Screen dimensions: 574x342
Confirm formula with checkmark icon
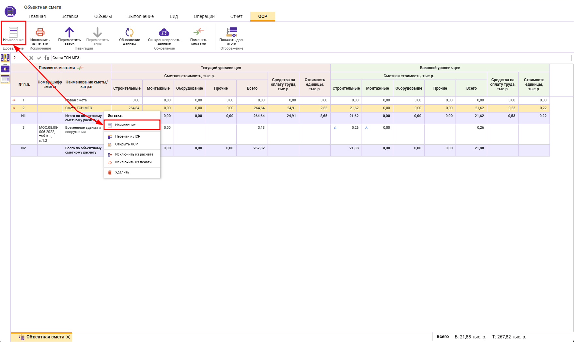pos(39,58)
